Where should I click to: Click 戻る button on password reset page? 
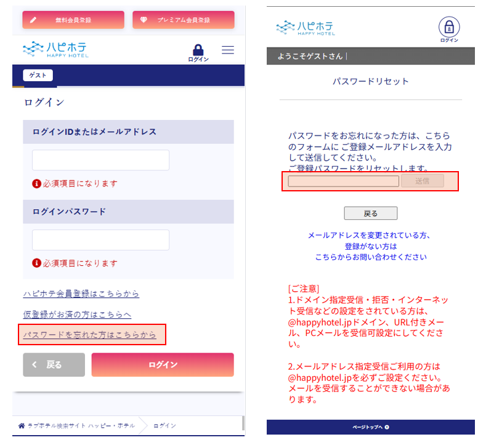tap(371, 213)
